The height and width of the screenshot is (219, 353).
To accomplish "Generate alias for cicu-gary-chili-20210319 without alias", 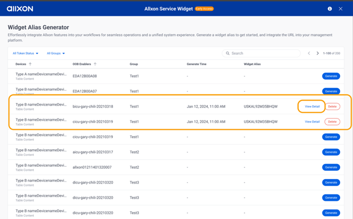I will [x=331, y=137].
